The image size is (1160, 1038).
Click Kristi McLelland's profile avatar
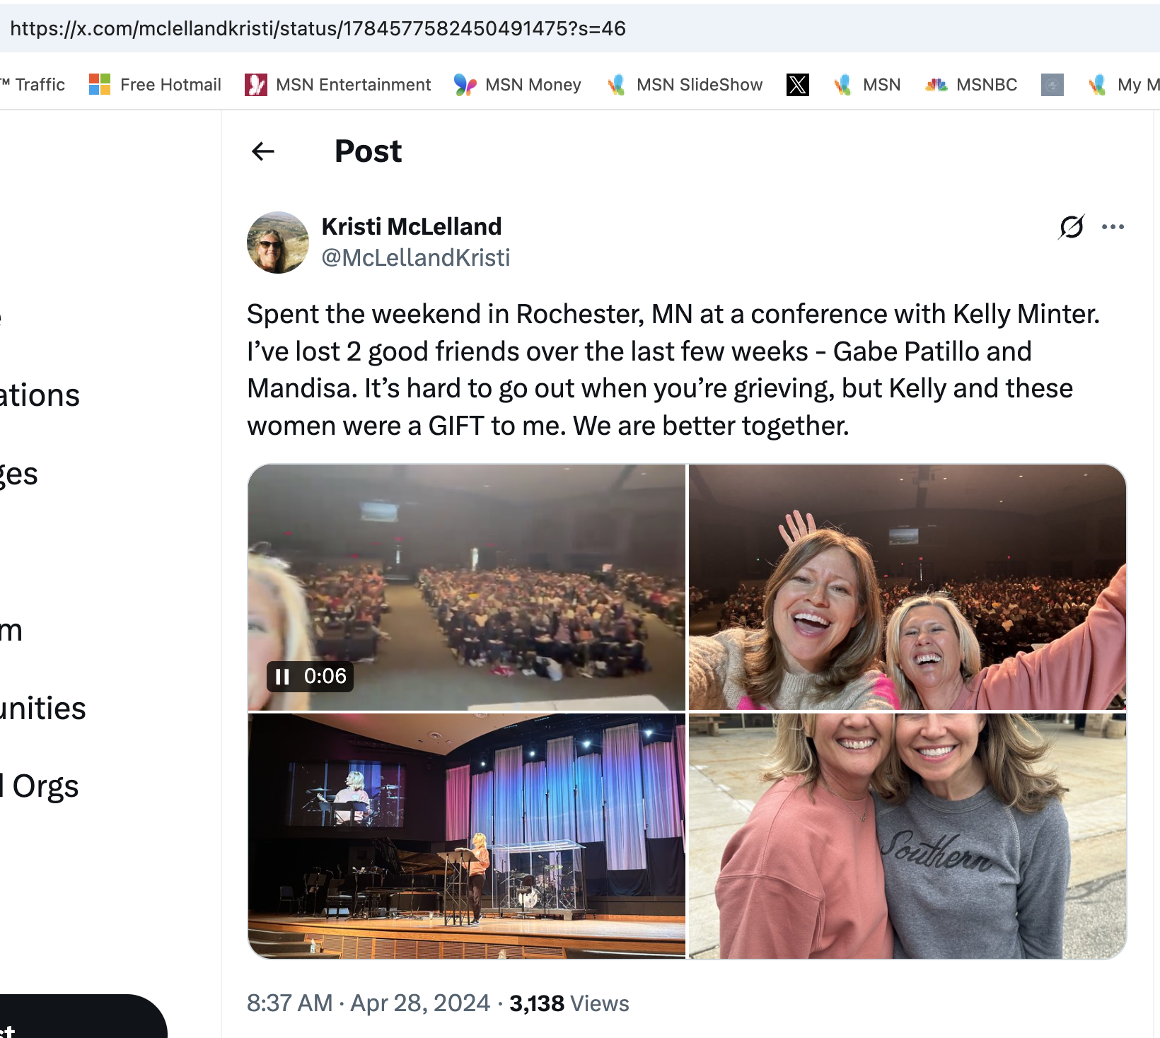click(x=278, y=243)
